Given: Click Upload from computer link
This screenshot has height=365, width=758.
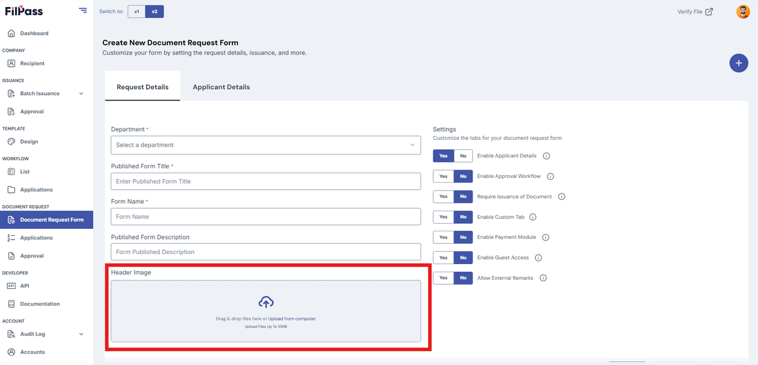Looking at the screenshot, I should (292, 319).
